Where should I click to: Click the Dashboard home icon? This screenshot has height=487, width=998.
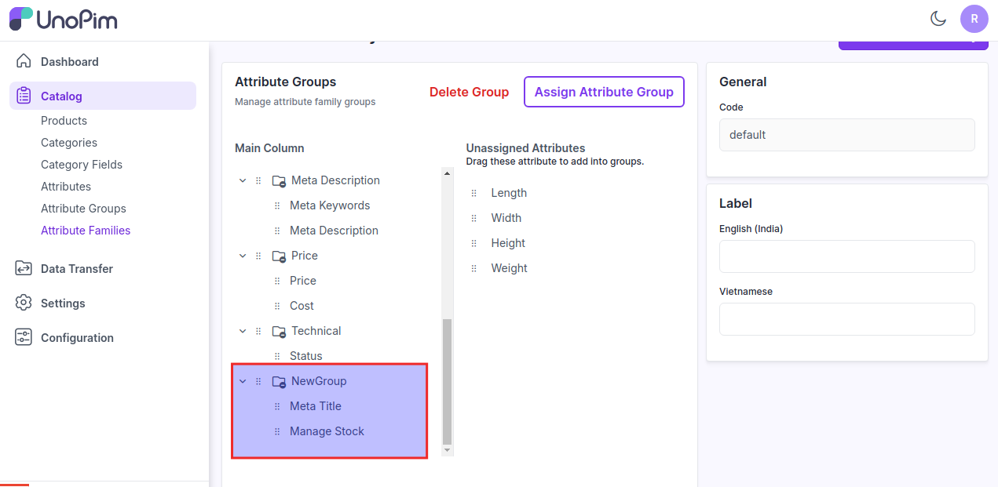(24, 61)
